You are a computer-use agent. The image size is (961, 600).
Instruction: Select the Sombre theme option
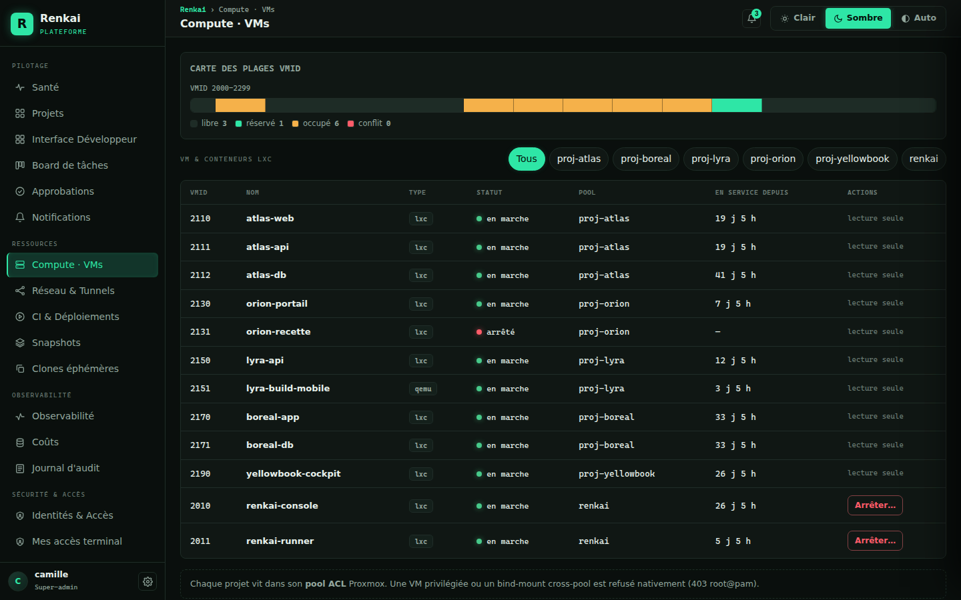click(858, 18)
